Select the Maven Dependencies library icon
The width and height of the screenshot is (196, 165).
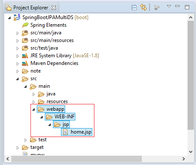[x=25, y=63]
